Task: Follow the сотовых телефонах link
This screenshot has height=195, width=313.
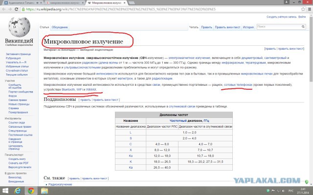Action: click(238, 85)
